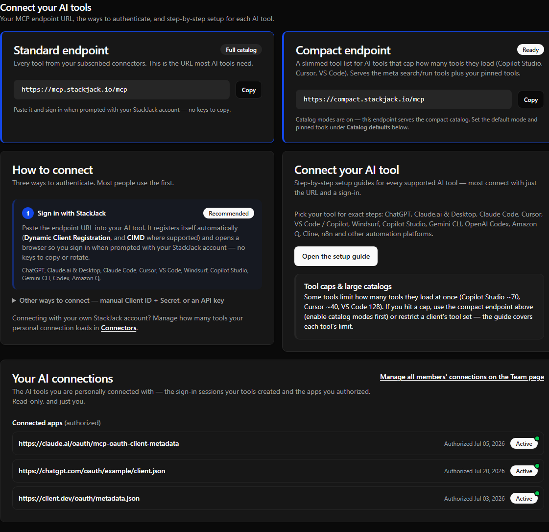
Task: Select the chatgpt.com oauth client.json row
Action: [x=278, y=471]
